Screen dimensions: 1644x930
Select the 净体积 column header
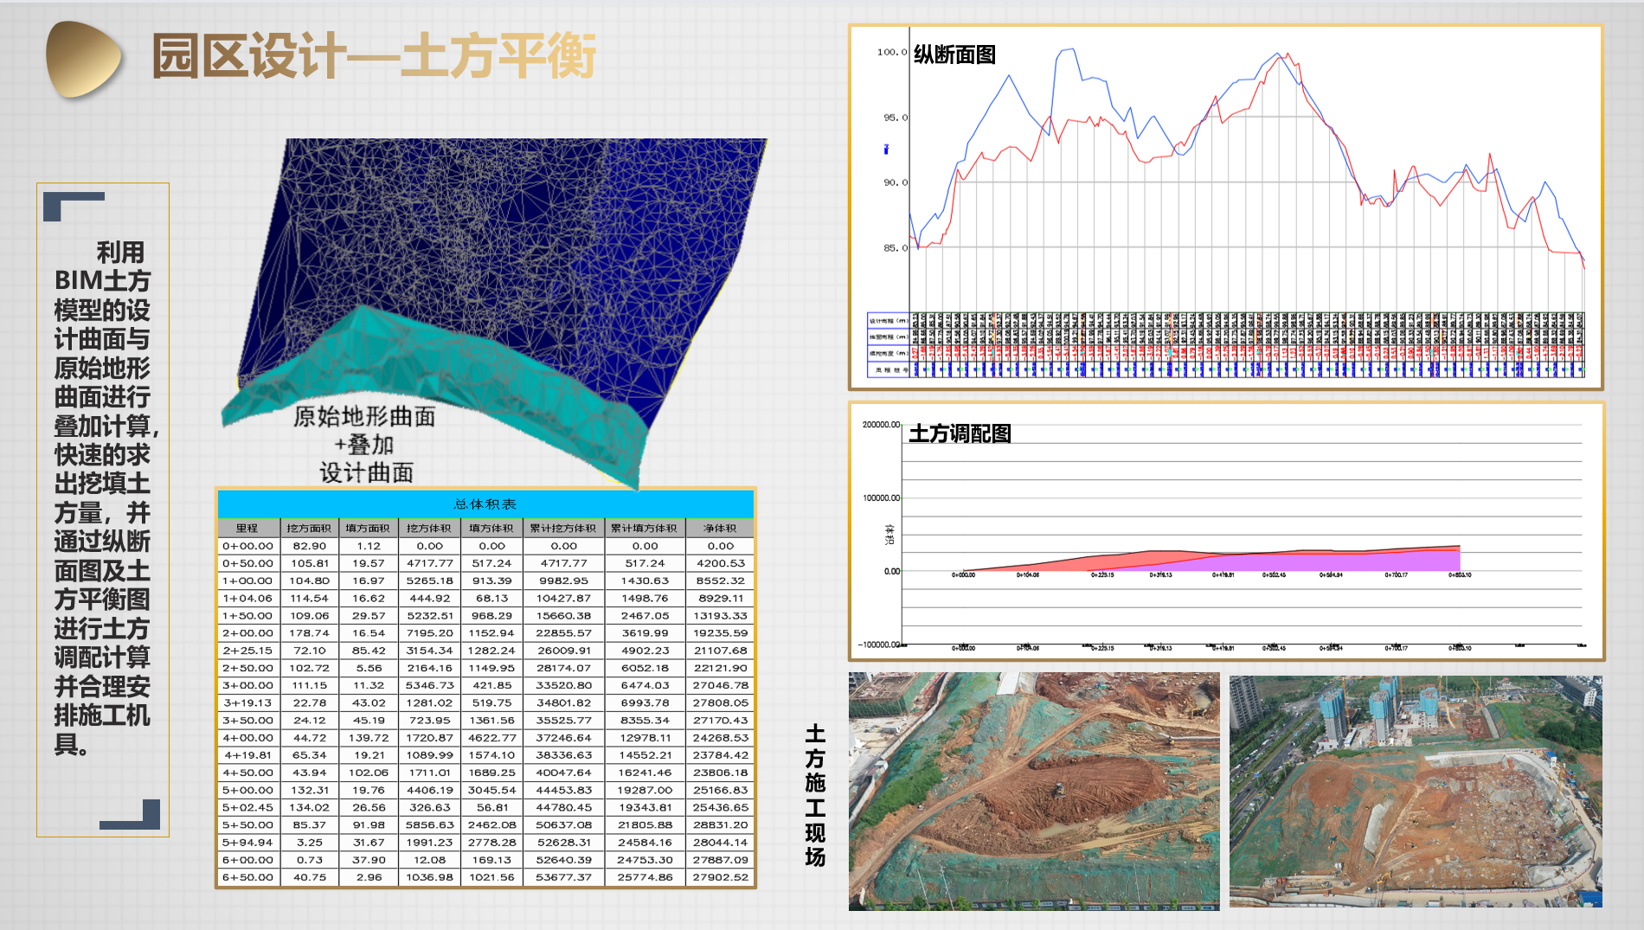(720, 528)
